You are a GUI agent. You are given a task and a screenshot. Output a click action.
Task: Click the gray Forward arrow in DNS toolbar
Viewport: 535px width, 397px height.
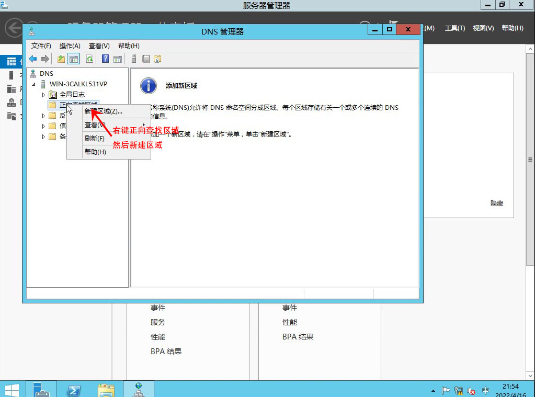[44, 59]
